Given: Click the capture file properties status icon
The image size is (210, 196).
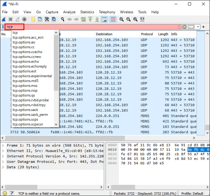Looking at the screenshot, I should 12,193.
